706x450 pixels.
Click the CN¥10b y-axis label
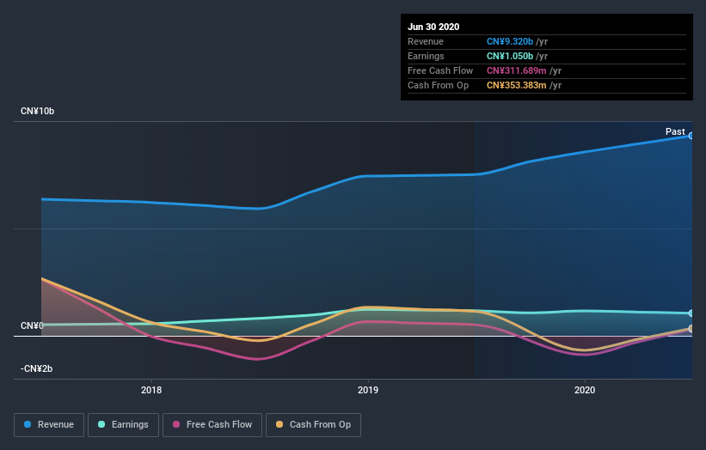(x=37, y=111)
